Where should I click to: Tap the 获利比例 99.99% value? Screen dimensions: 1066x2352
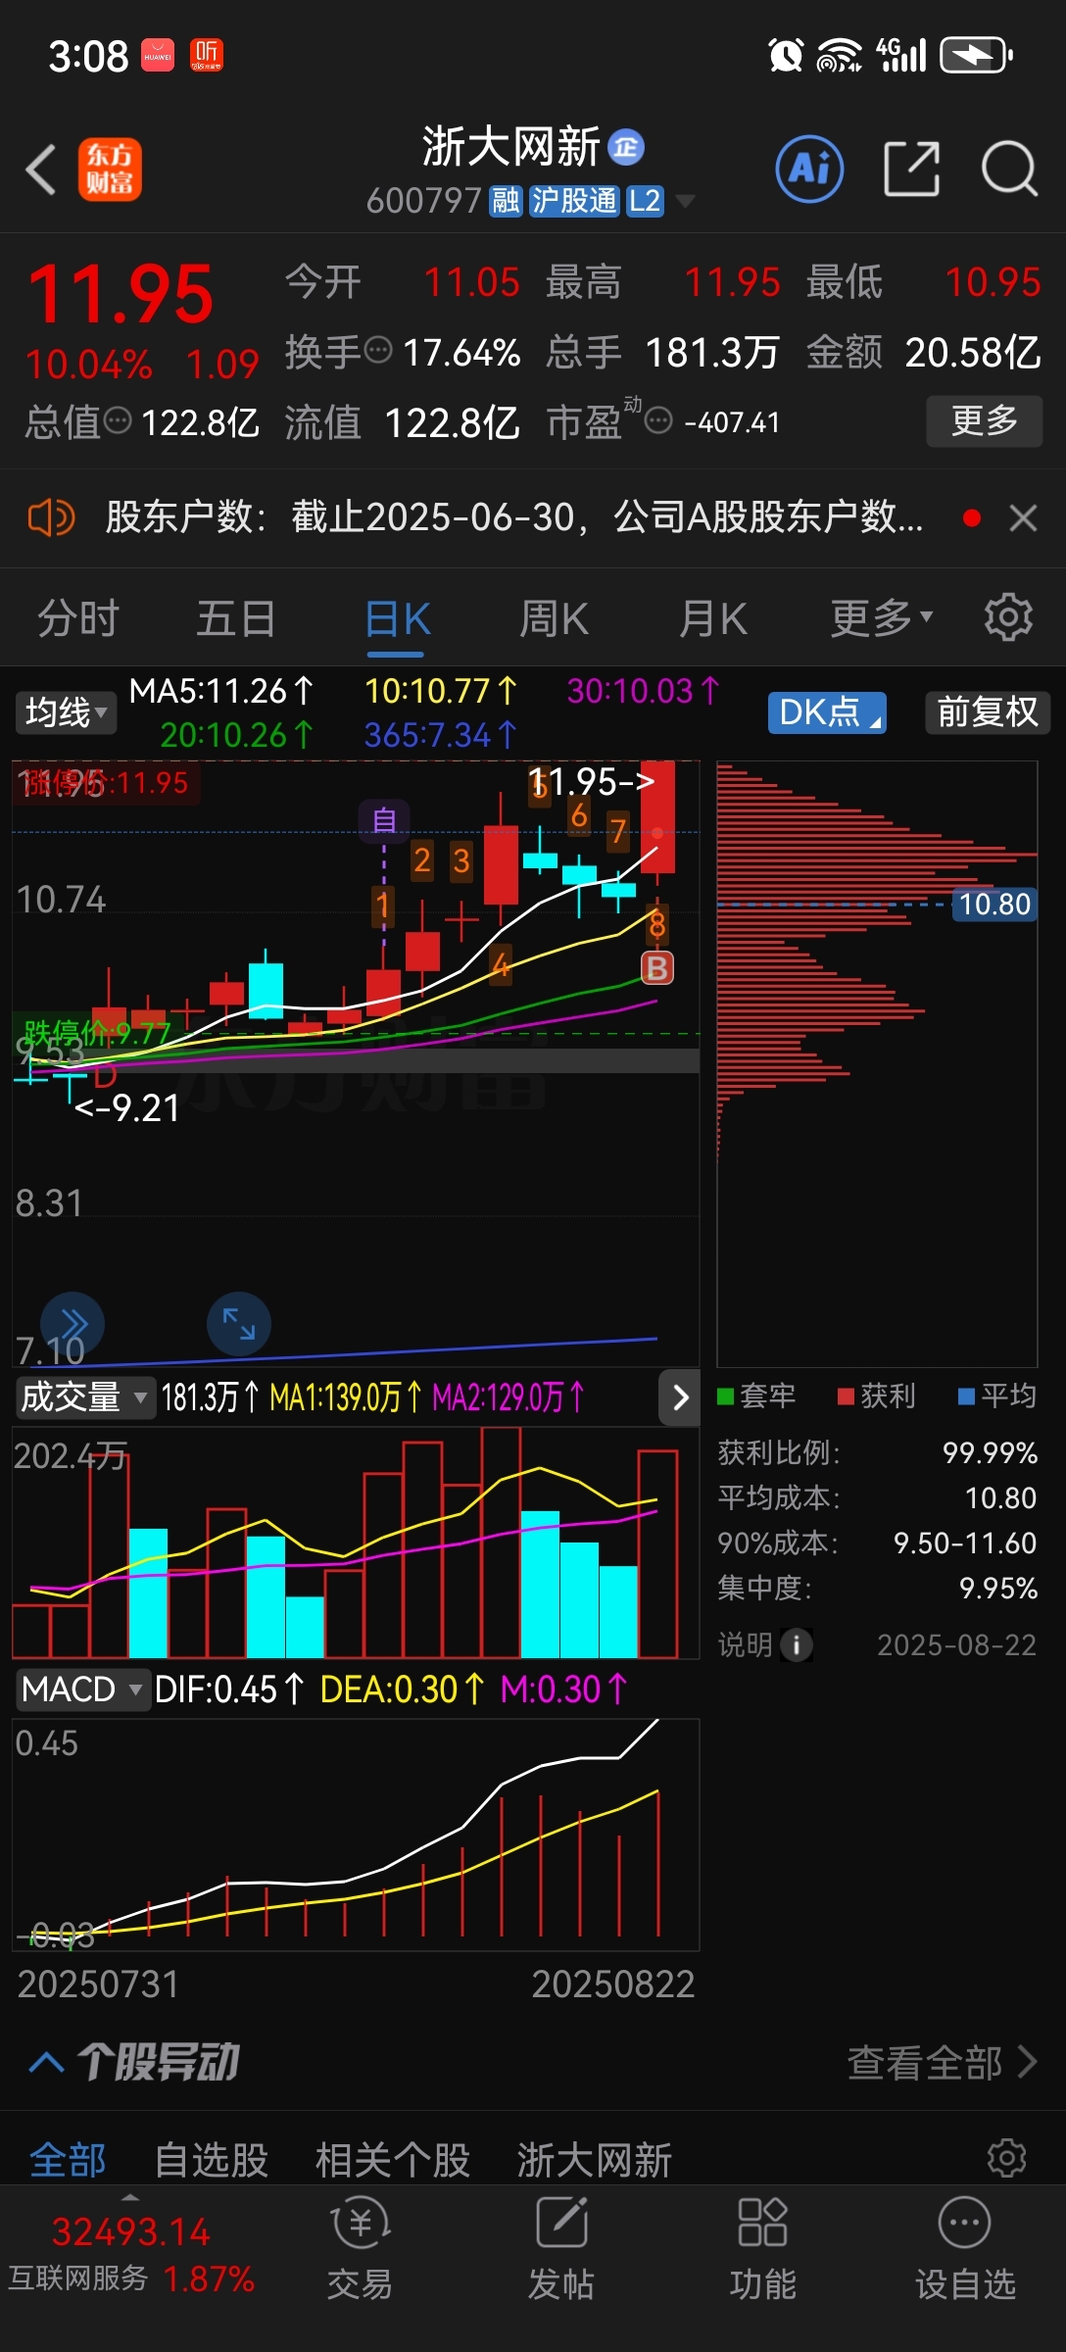[990, 1453]
